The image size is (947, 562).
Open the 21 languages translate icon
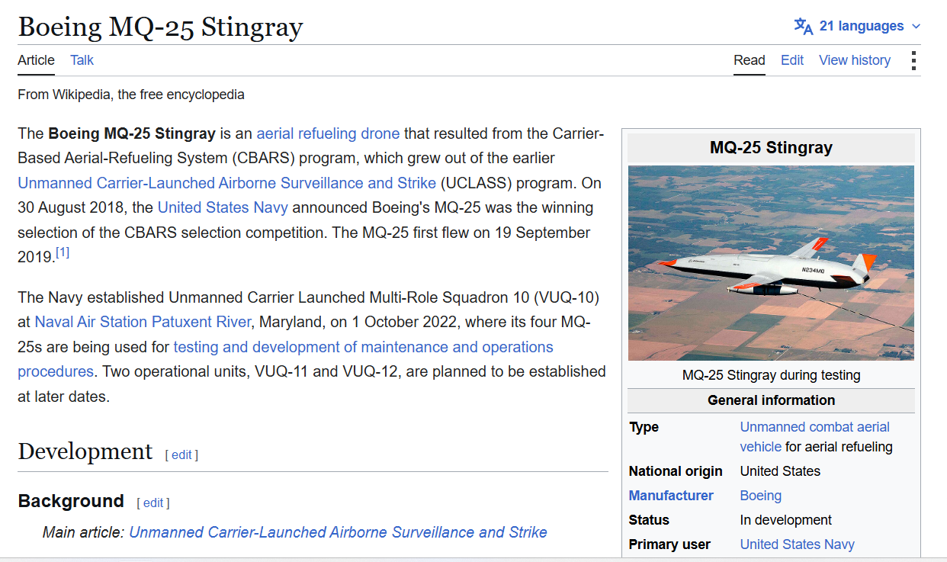point(804,26)
